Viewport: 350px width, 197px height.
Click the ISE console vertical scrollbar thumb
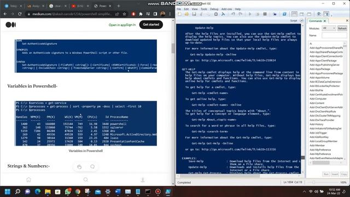(x=302, y=158)
